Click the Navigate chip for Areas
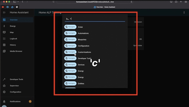Screen dimensions: 189x107 click(70, 27)
